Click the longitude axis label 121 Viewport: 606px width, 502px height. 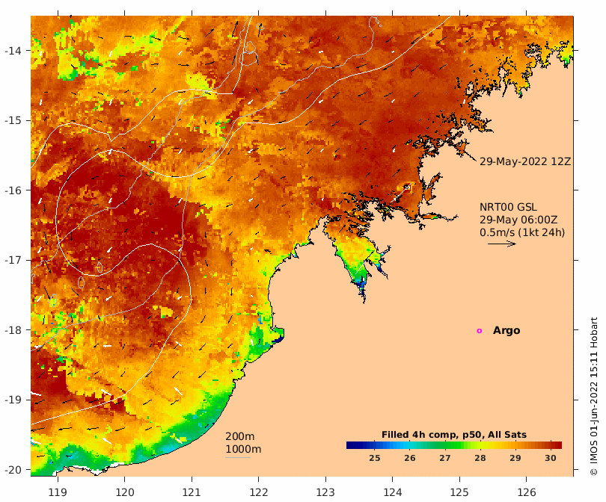(x=192, y=492)
